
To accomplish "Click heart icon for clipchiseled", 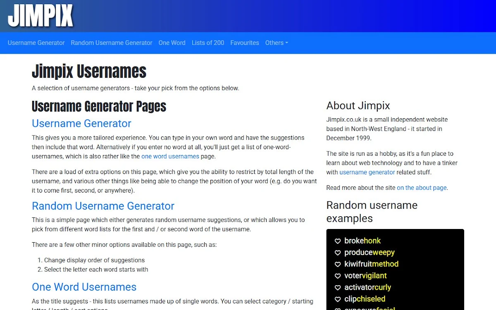I will 338,299.
